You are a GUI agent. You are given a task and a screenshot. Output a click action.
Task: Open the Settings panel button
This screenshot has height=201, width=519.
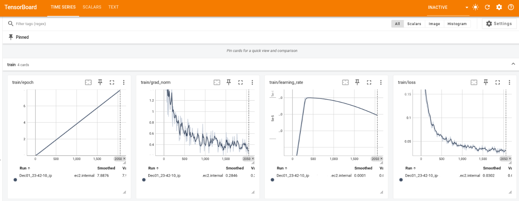(x=499, y=24)
